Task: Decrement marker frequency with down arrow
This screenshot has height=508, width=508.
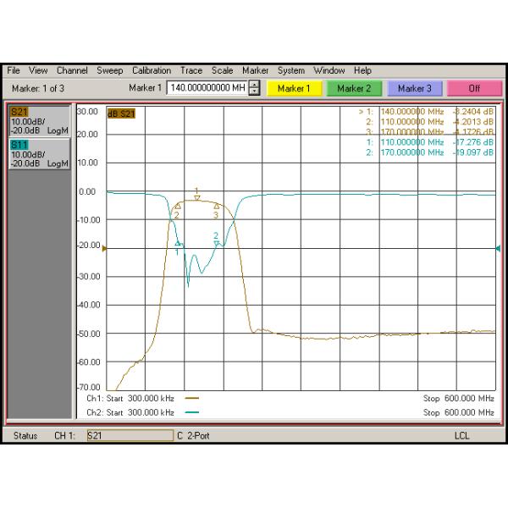Action: (x=255, y=91)
